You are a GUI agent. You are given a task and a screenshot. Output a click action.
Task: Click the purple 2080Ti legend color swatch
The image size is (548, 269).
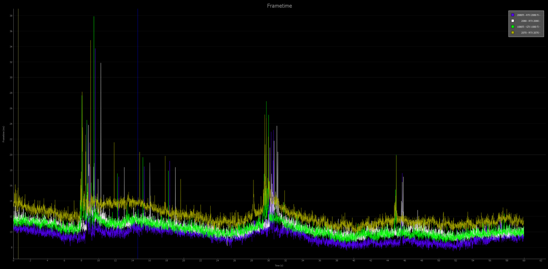(x=512, y=15)
